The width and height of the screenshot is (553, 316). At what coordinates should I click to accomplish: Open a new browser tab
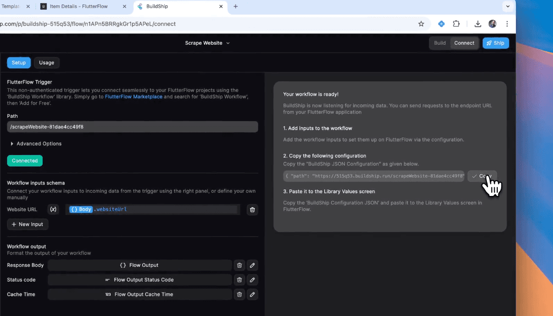coord(236,7)
